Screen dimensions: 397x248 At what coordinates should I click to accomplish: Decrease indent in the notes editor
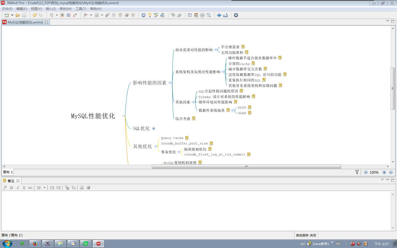[x=58, y=188]
